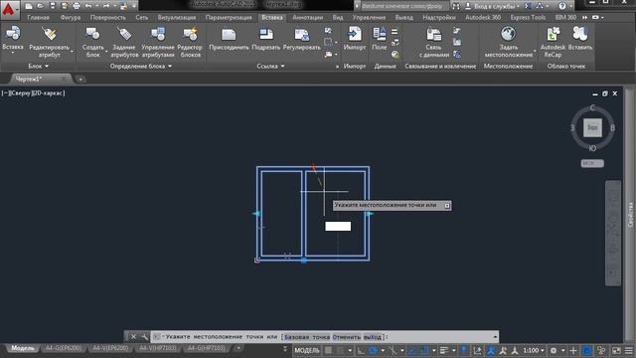Expand the Блок panel dropdown
Viewport: 636px width, 358px height.
pyautogui.click(x=39, y=66)
